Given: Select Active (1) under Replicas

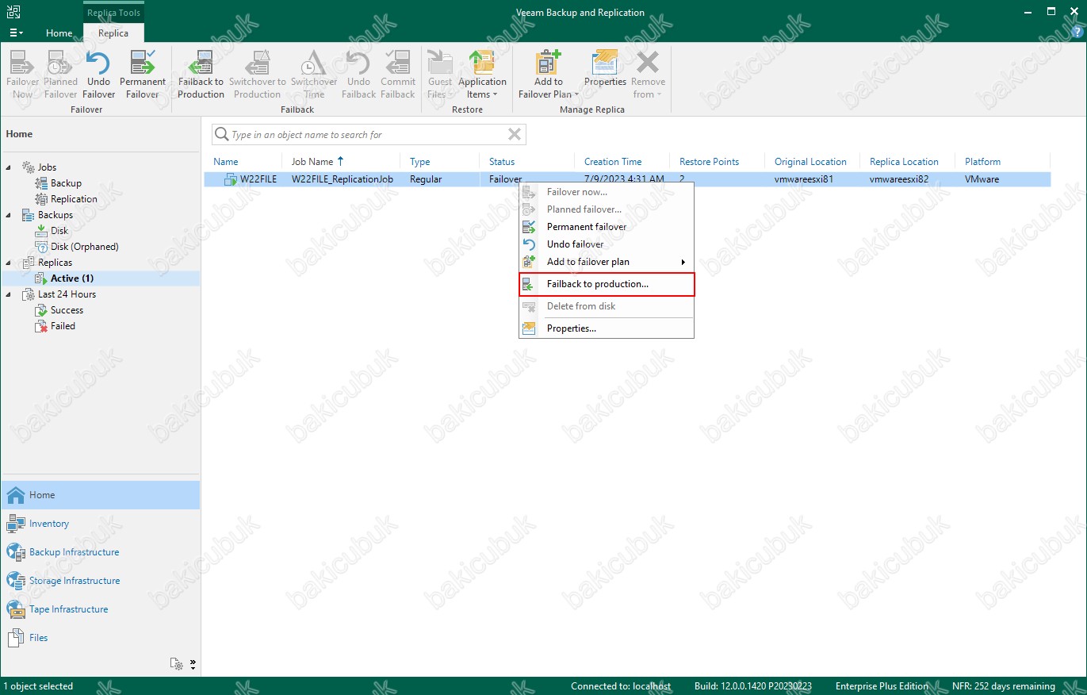Looking at the screenshot, I should 72,278.
